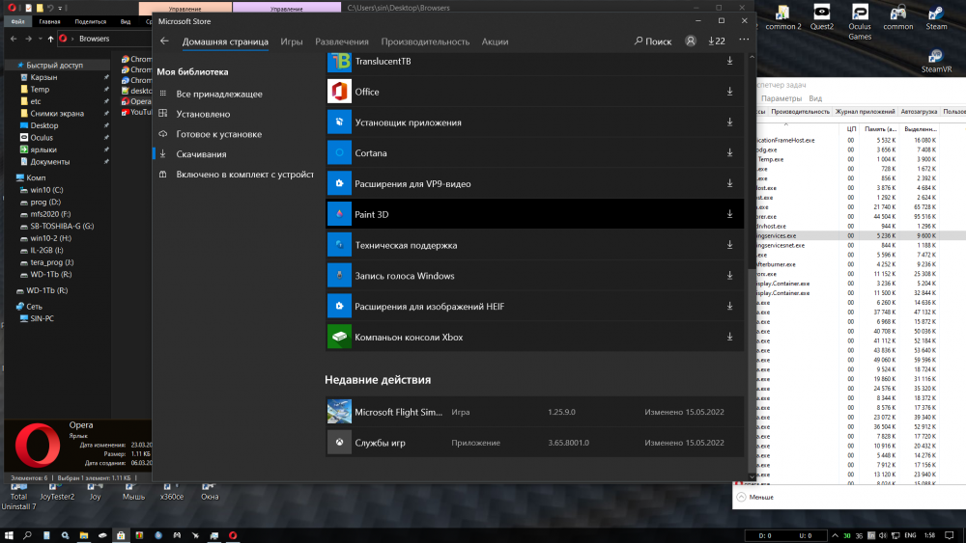Download the Office app from the library

(729, 92)
